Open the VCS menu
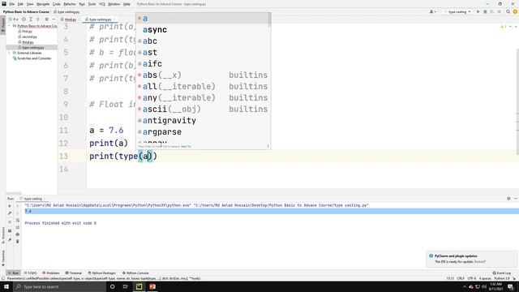The image size is (519, 292). pyautogui.click(x=102, y=4)
